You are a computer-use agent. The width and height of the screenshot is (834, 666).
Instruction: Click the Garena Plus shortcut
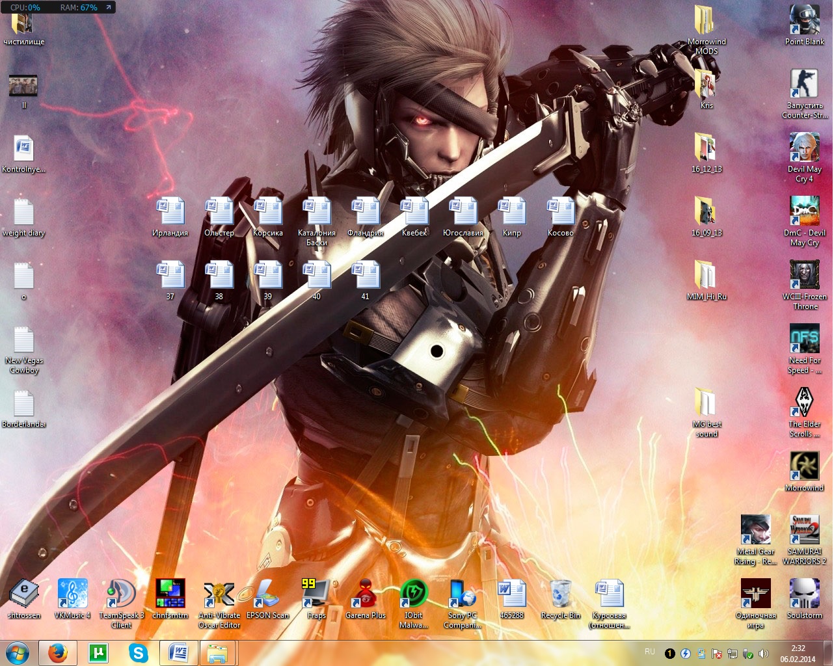tap(365, 594)
